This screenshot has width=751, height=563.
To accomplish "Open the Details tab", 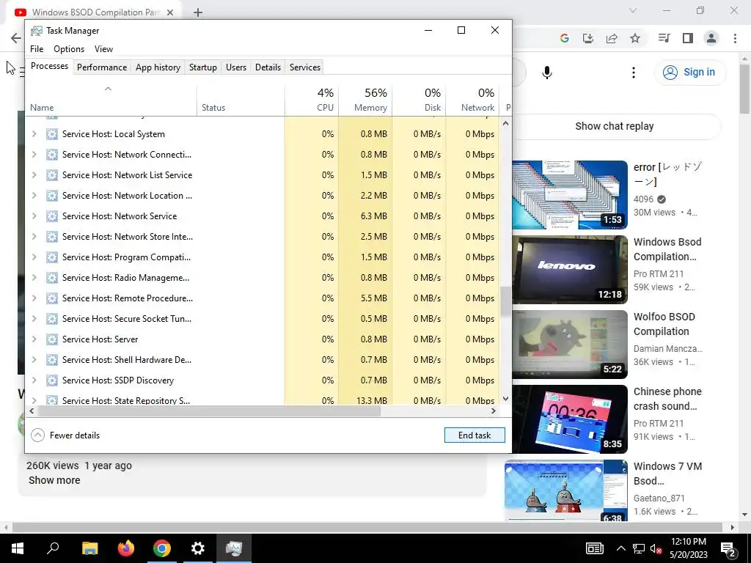I will tap(268, 67).
